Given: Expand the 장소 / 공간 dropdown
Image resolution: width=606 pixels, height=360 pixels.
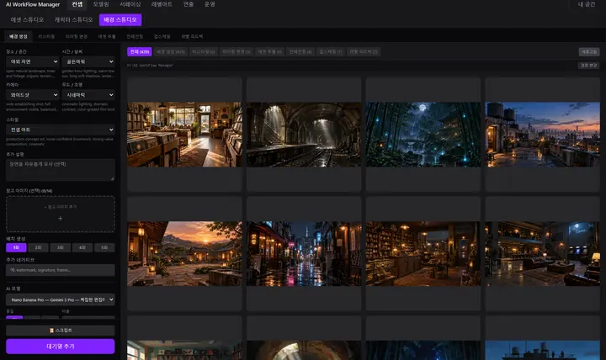Looking at the screenshot, I should coord(33,61).
